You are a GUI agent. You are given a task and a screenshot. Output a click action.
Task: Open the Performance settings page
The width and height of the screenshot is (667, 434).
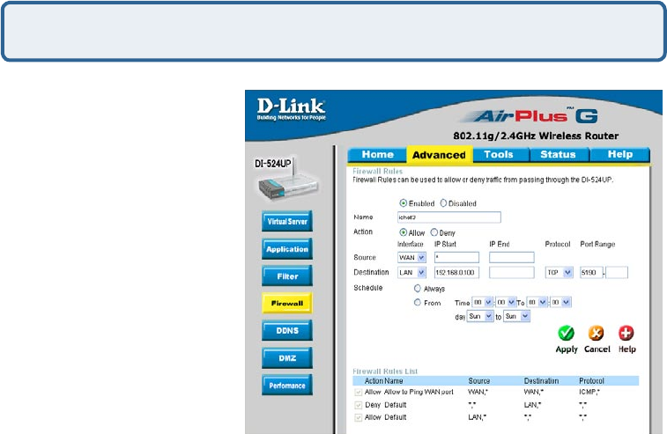pyautogui.click(x=287, y=385)
